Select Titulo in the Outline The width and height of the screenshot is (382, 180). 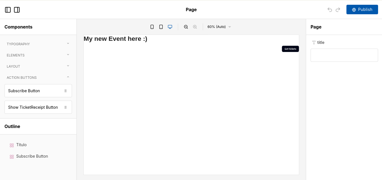click(21, 145)
